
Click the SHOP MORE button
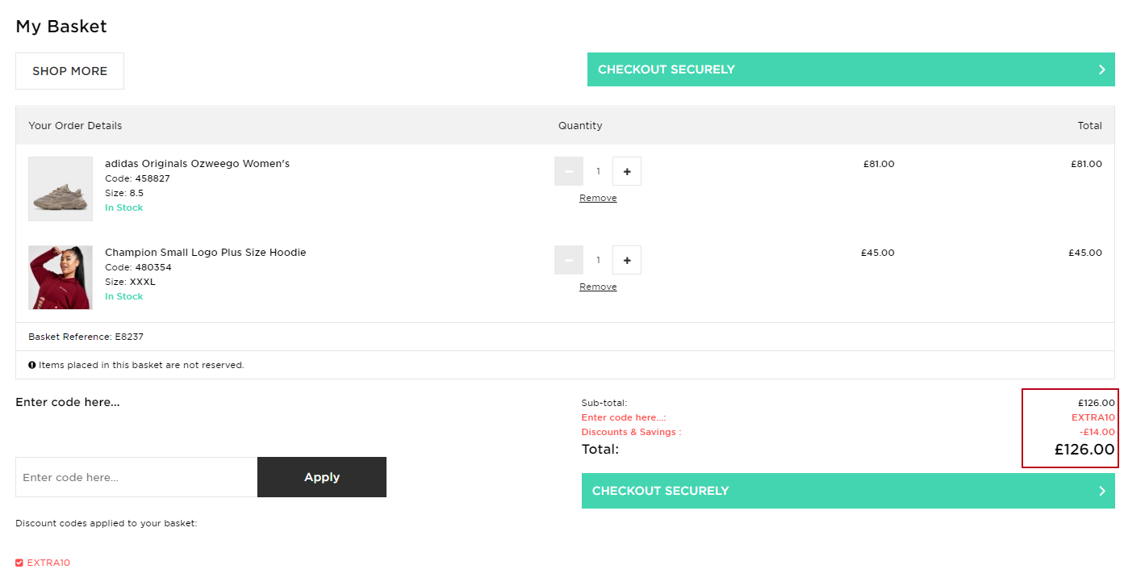tap(69, 70)
